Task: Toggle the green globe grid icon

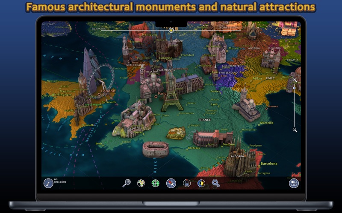Action: point(155,183)
